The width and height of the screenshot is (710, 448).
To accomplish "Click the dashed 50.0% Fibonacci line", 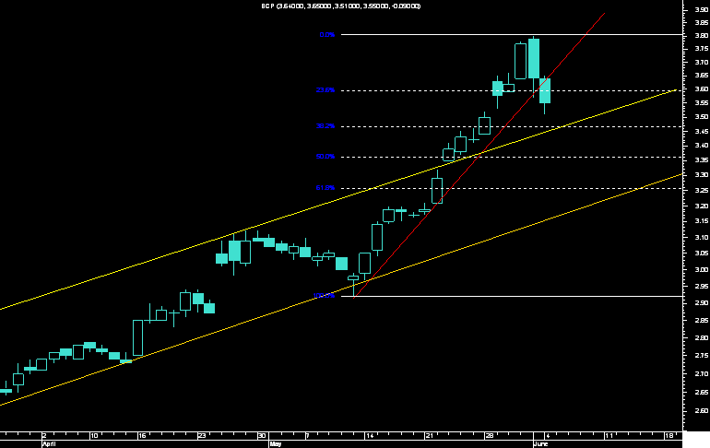I will click(x=512, y=157).
